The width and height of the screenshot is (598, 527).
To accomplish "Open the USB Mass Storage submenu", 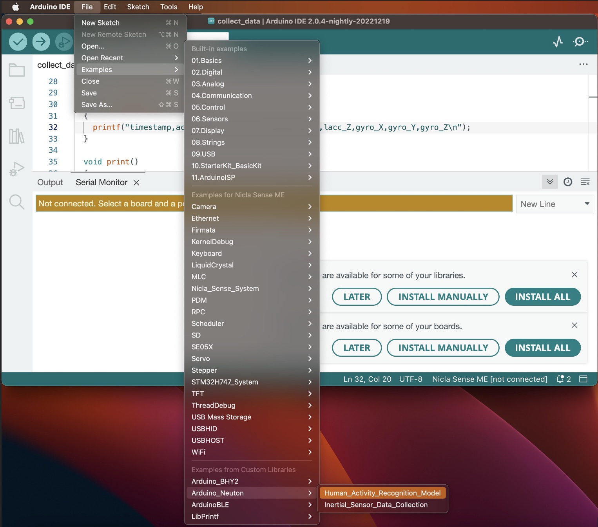I will tap(252, 417).
